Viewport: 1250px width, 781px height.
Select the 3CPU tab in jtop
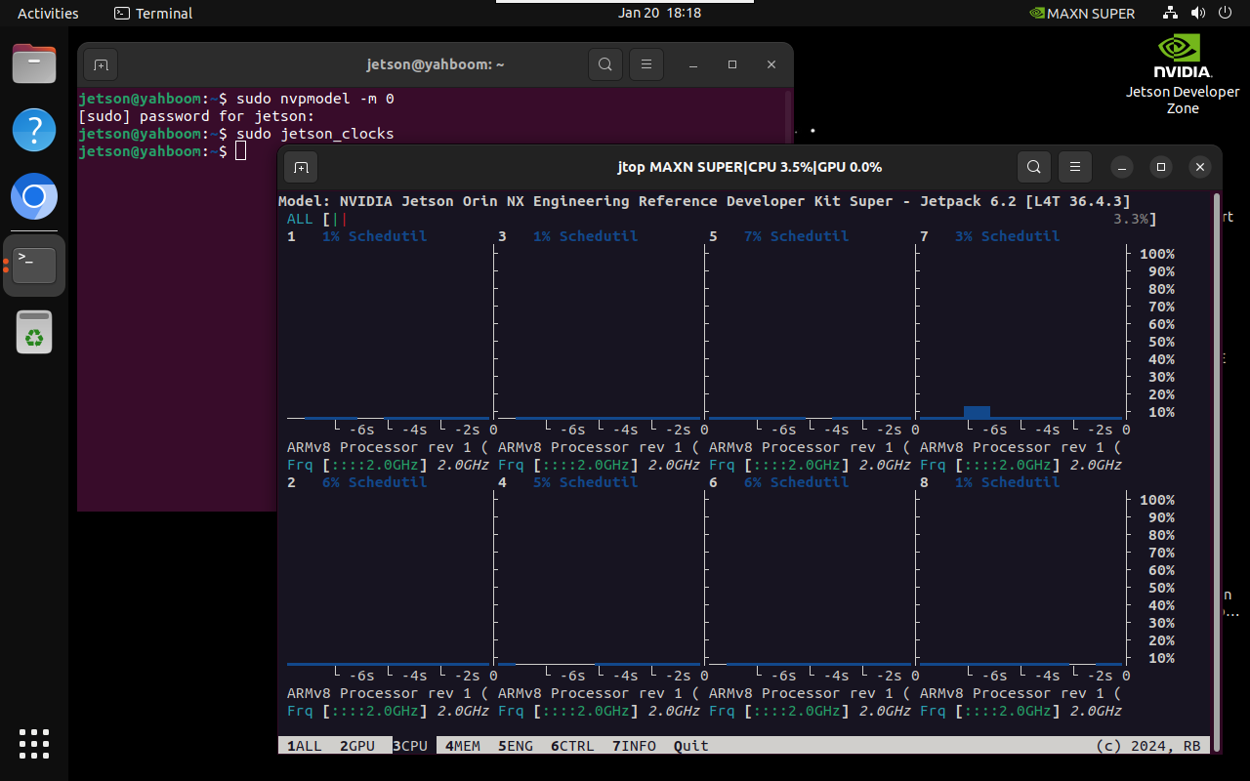410,746
